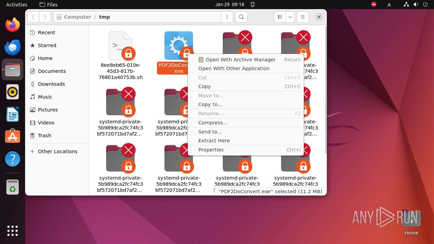Show Applications grid in the dock
The width and height of the screenshot is (434, 244).
point(13,230)
